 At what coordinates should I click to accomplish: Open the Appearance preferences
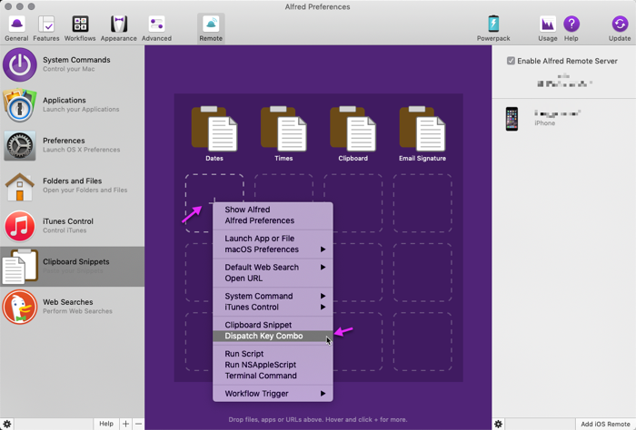click(x=118, y=28)
